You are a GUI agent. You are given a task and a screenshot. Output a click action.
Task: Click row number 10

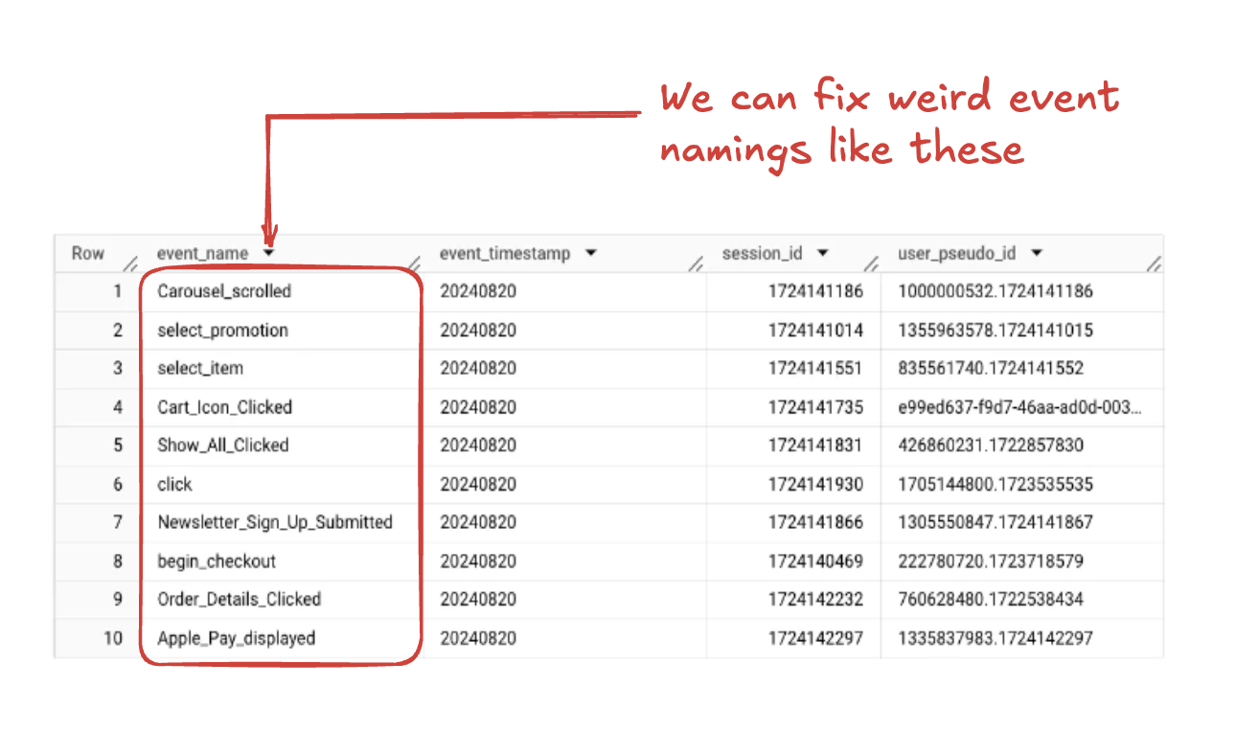[114, 638]
